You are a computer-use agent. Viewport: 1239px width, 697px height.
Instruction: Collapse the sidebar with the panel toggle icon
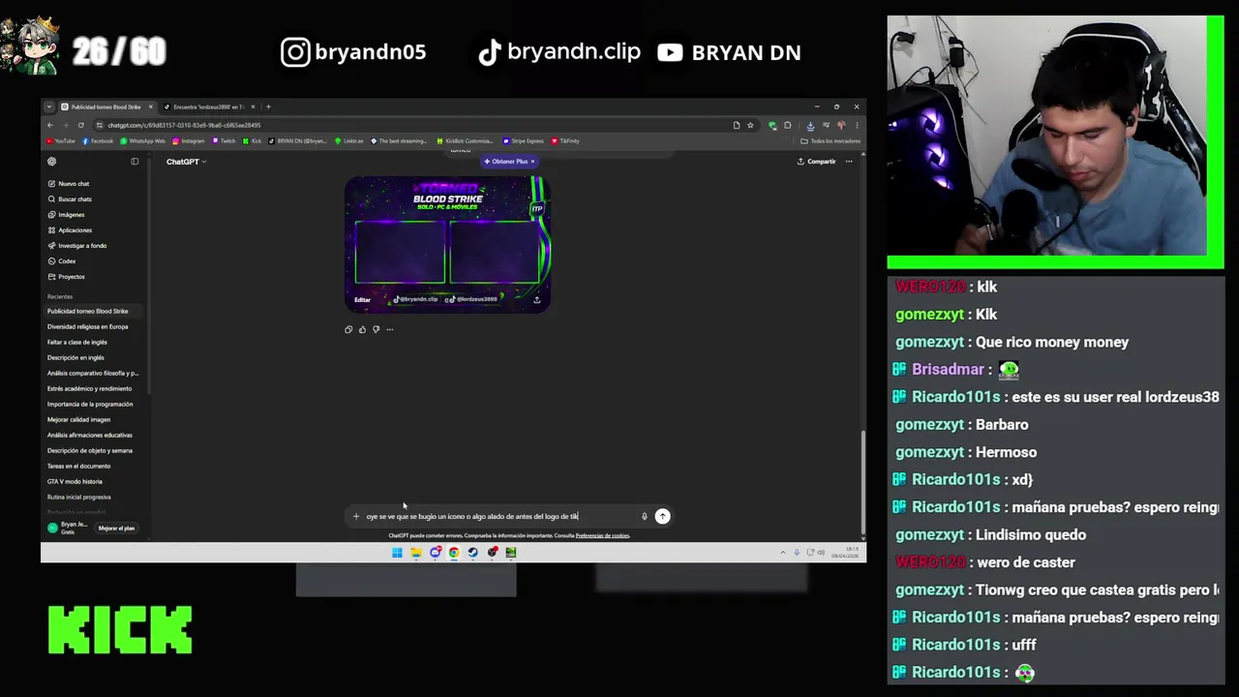(x=135, y=162)
